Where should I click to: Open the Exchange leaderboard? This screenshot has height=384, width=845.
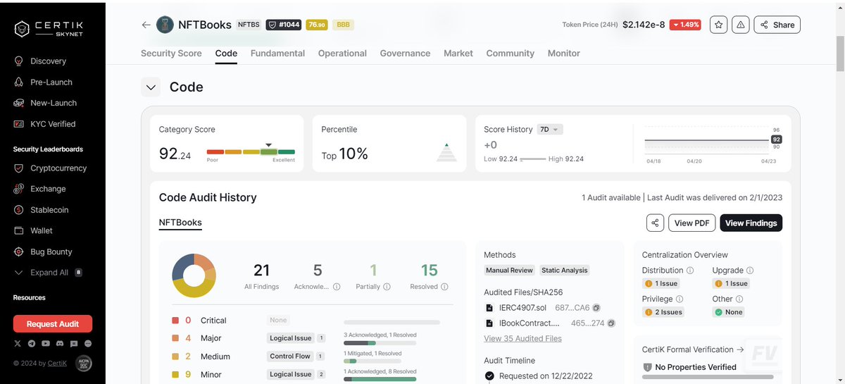pyautogui.click(x=40, y=189)
